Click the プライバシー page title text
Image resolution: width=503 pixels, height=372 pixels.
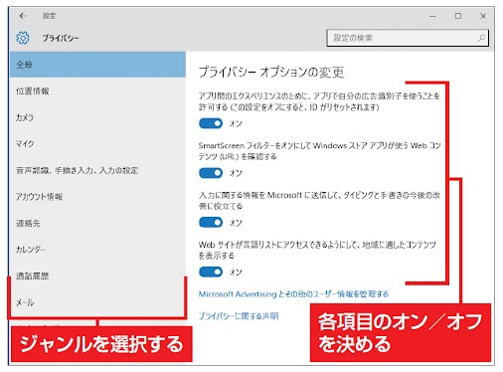point(61,38)
